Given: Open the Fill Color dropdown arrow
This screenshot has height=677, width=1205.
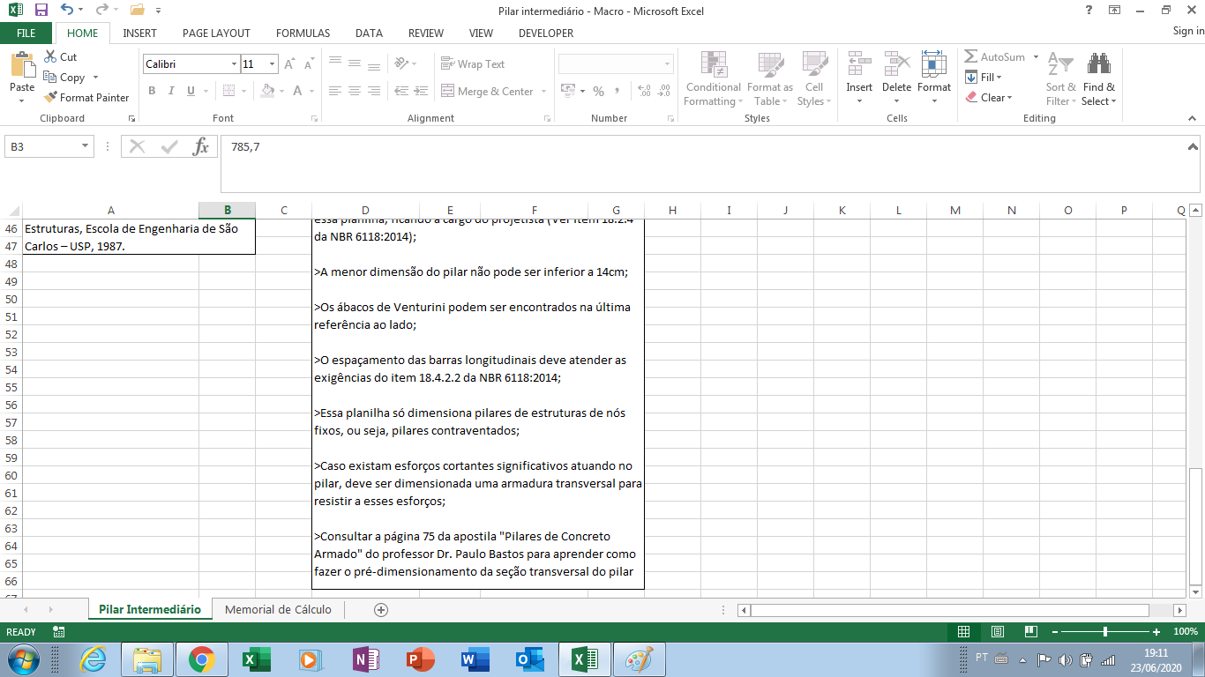Looking at the screenshot, I should [x=282, y=91].
